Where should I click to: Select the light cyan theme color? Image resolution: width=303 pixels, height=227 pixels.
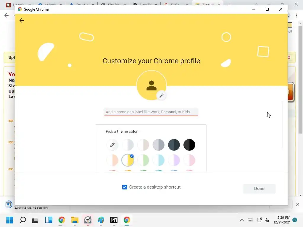point(159,160)
